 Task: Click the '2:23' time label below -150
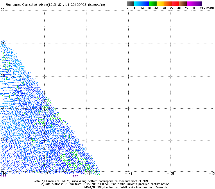[x=3, y=176]
